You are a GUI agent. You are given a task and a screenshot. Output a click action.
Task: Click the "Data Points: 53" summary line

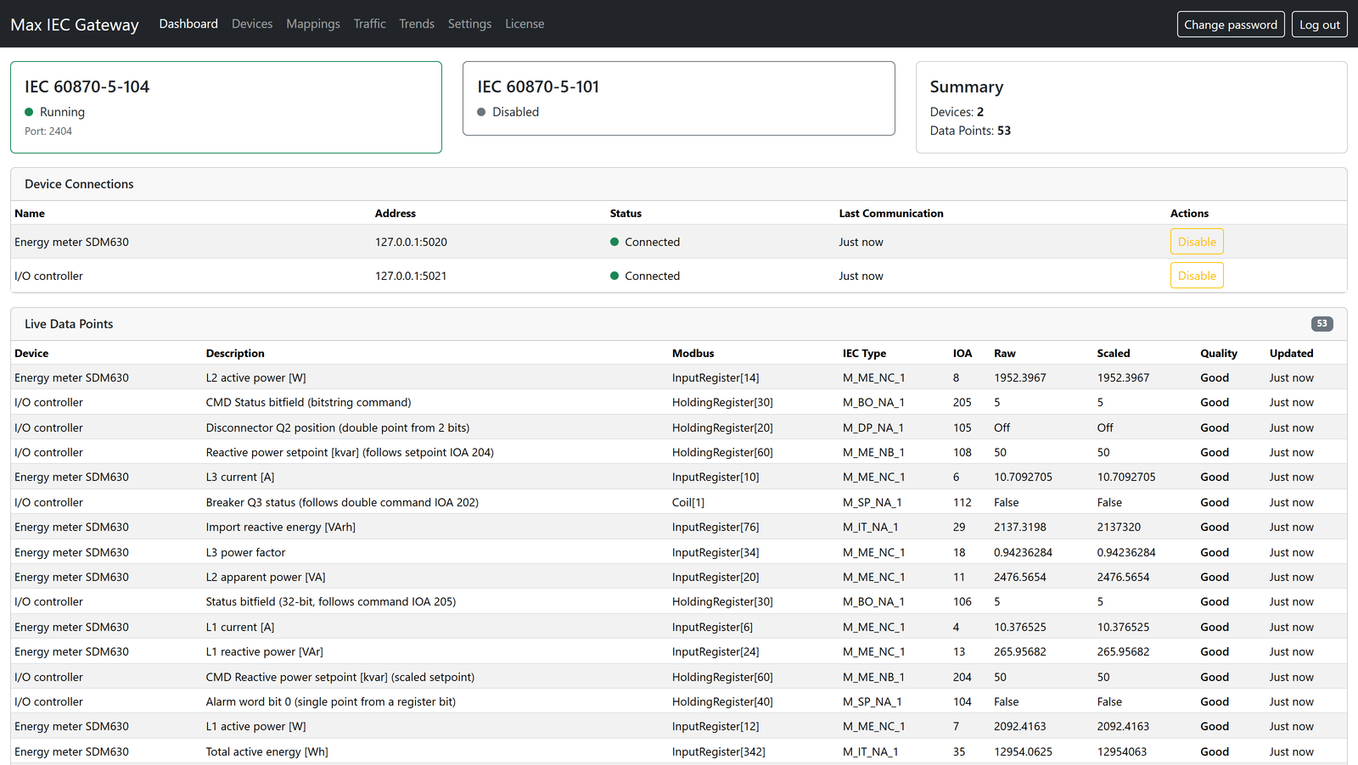click(x=970, y=131)
